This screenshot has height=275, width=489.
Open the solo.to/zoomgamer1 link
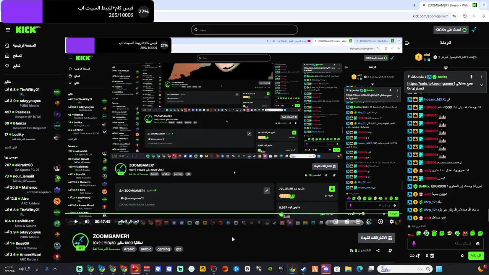click(x=431, y=84)
